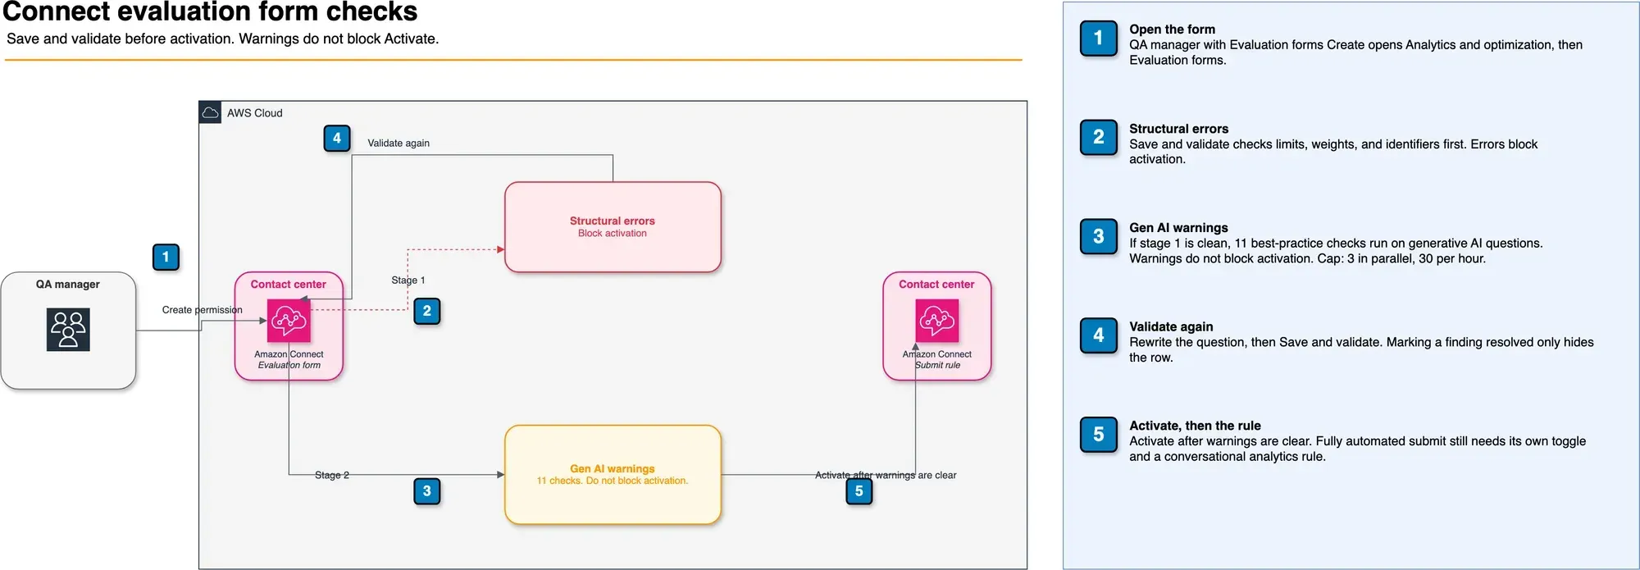Click legend badge 2 beside Structural errors heading
Viewport: 1640px width, 570px height.
coord(1099,138)
